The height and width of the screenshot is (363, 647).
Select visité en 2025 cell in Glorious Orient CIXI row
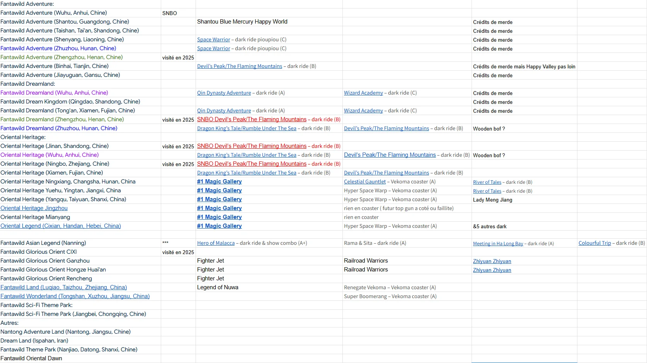point(178,252)
